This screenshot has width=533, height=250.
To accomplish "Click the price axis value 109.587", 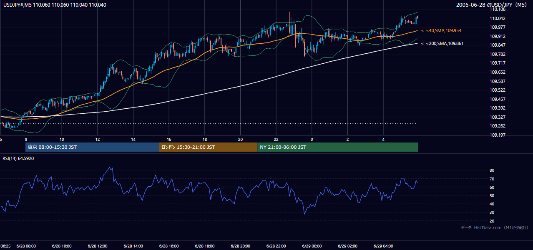I will coord(498,81).
